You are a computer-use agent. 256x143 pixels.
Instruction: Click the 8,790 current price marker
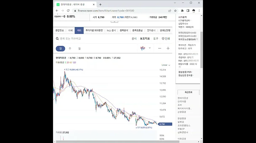pyautogui.click(x=165, y=124)
